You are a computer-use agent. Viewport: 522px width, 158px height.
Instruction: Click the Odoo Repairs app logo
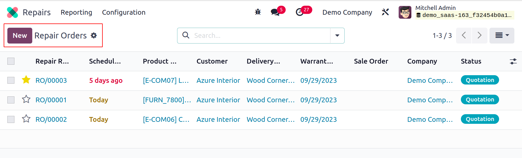12,12
